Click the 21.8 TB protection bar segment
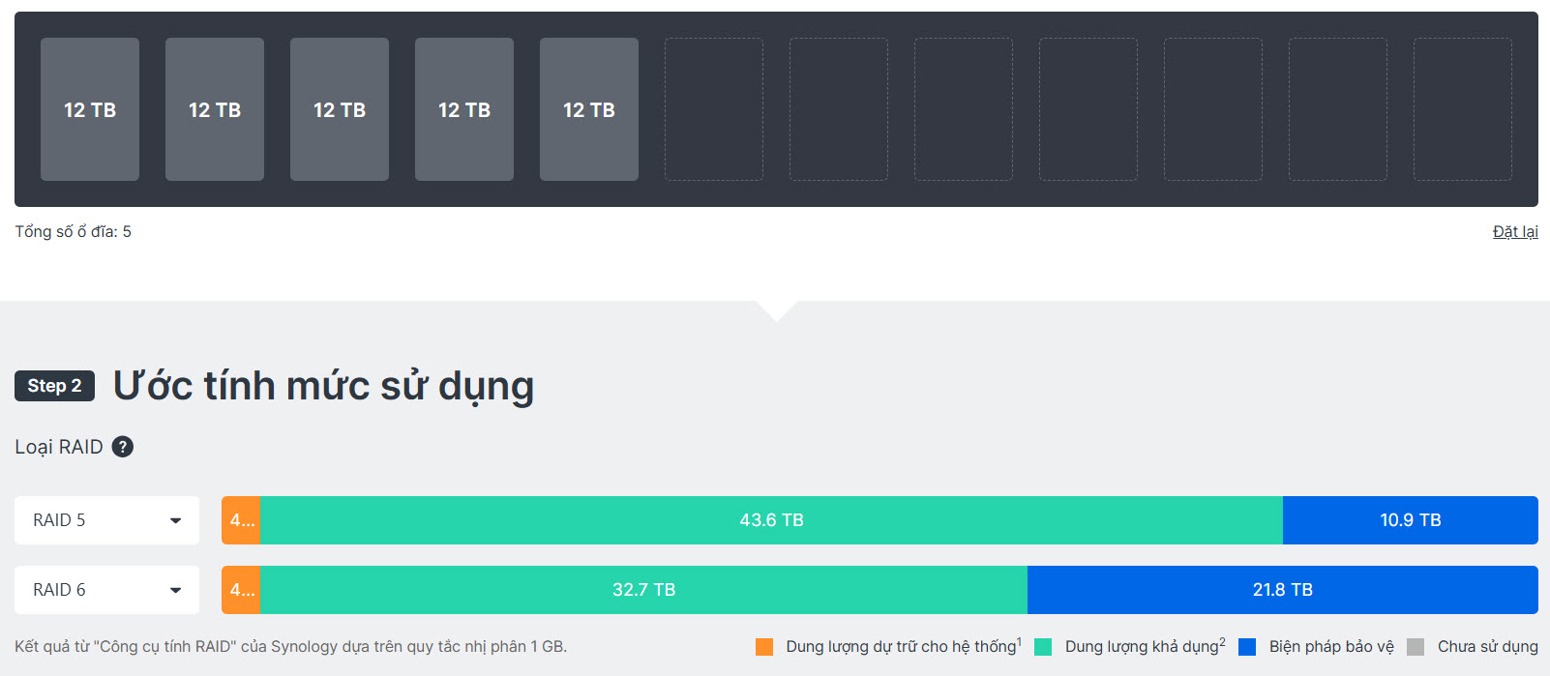This screenshot has height=676, width=1550. pos(1282,590)
